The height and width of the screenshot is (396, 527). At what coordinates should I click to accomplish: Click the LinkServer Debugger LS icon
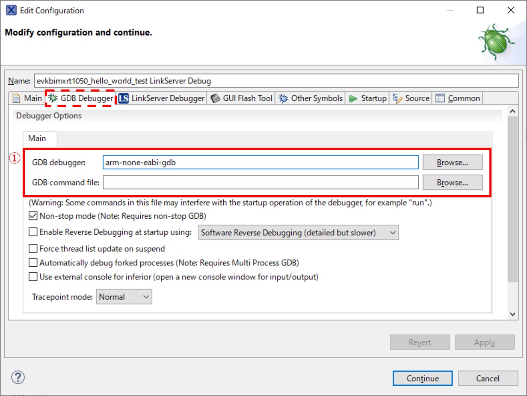click(x=124, y=98)
